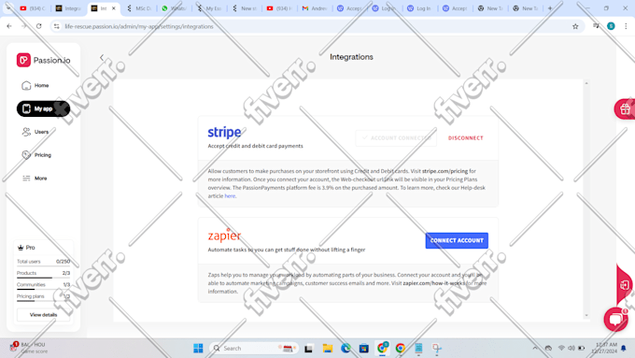Open Microsoft Store from the taskbar
The width and height of the screenshot is (635, 358).
363,348
